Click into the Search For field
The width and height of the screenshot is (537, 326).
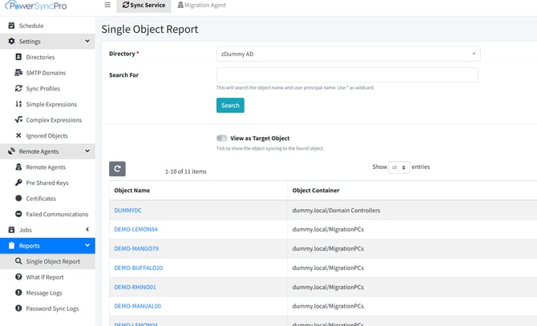tap(347, 75)
